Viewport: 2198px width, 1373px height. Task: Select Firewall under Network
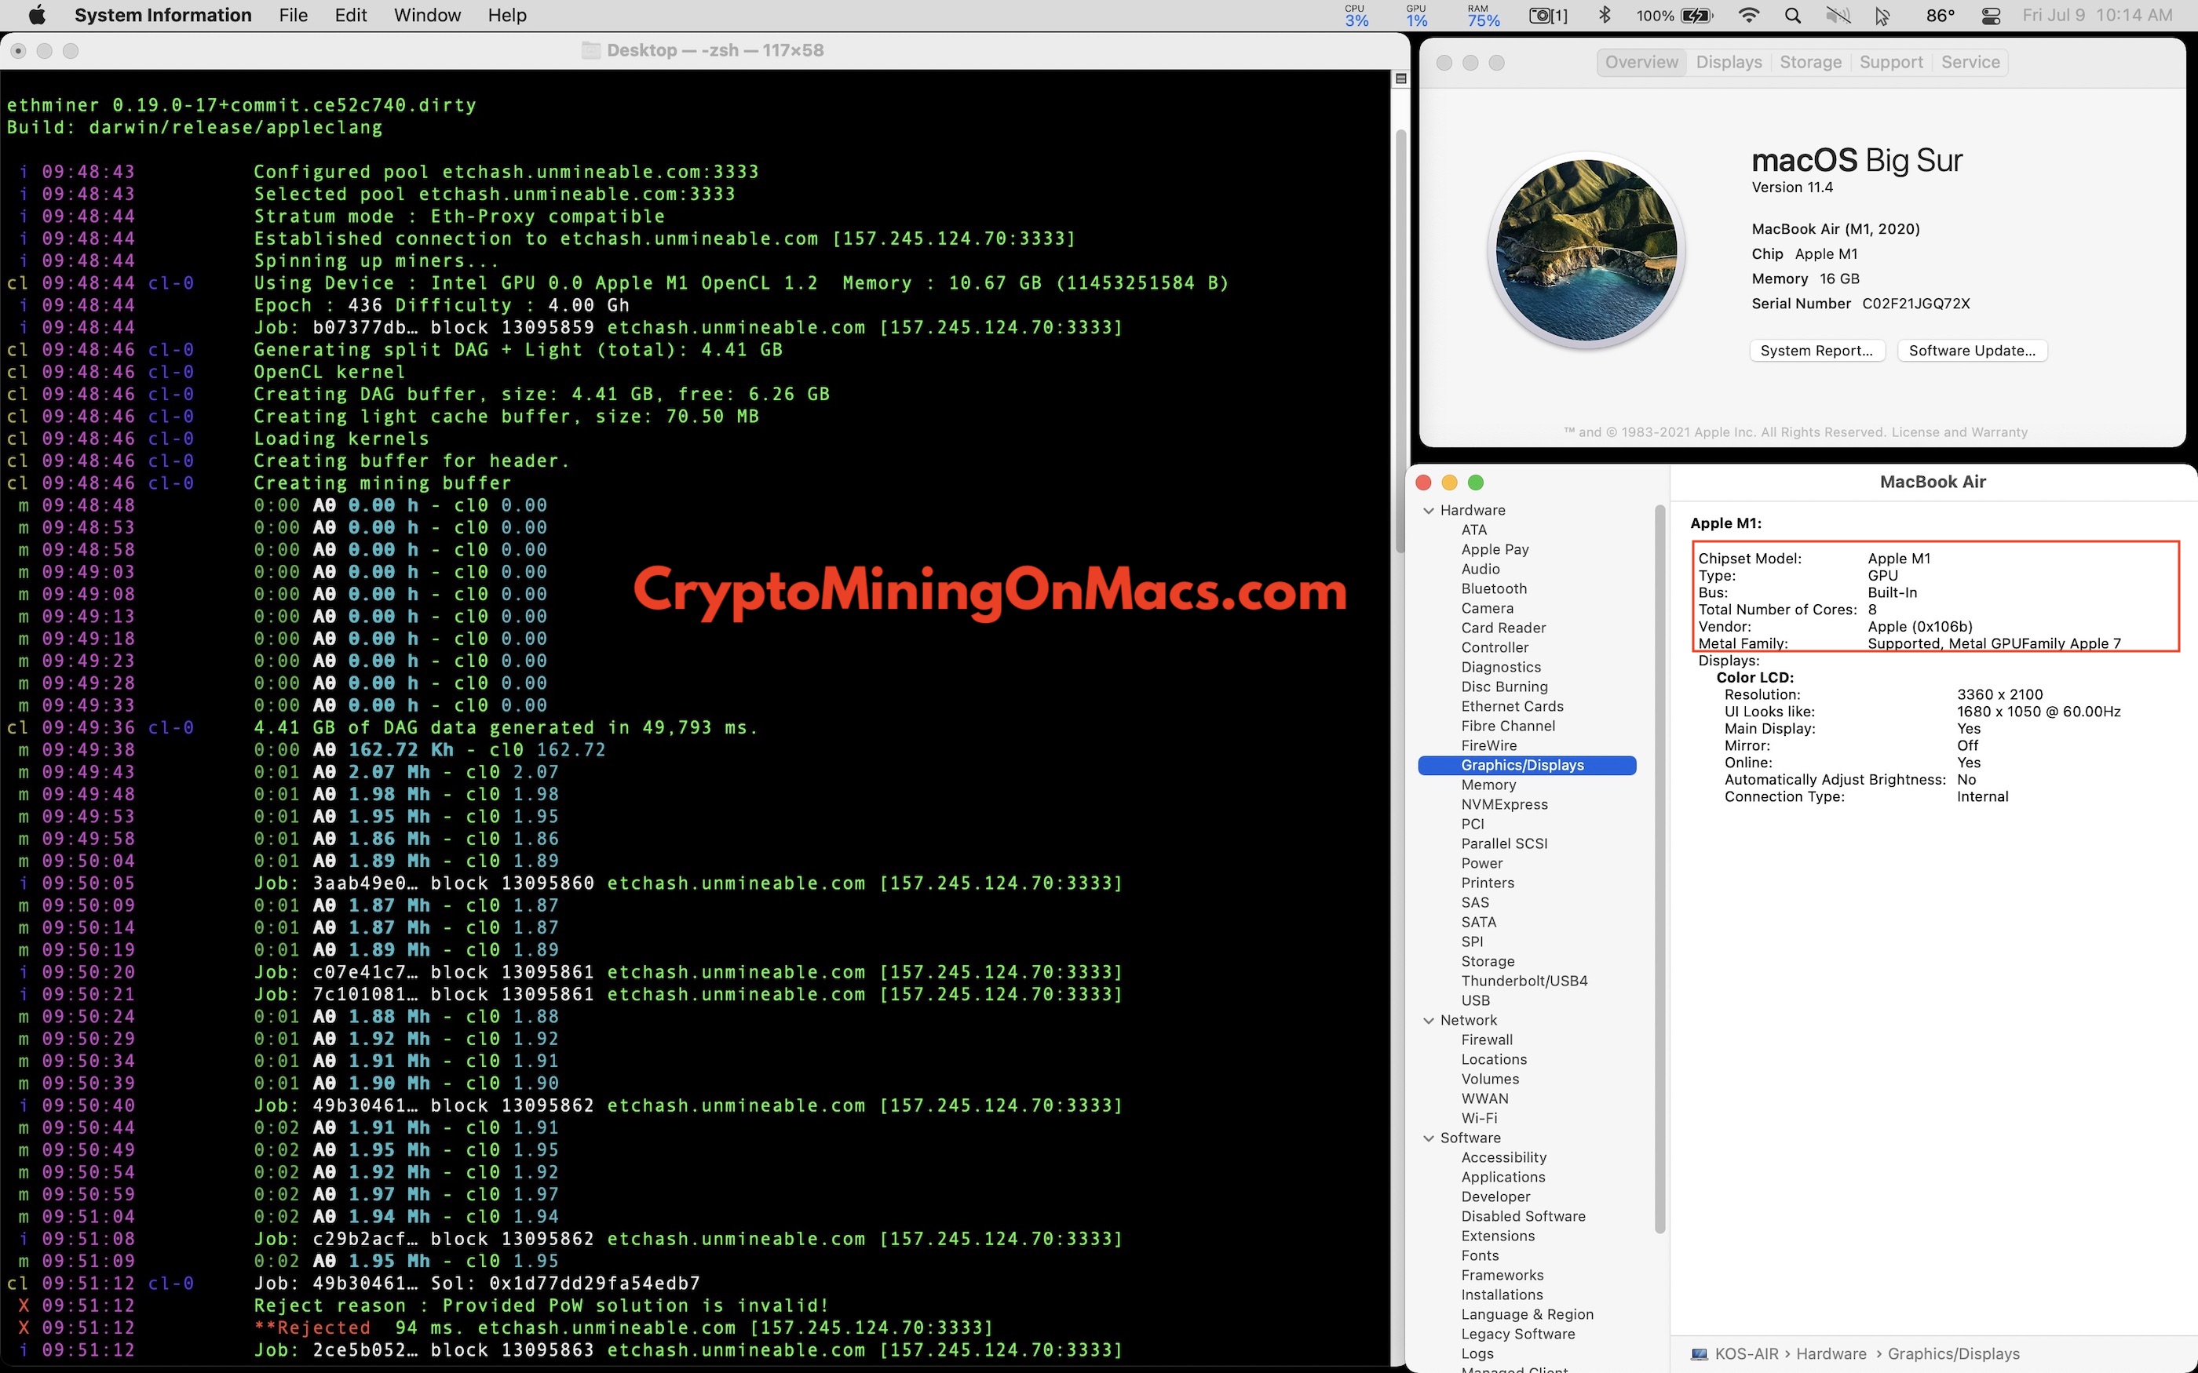click(1487, 1040)
